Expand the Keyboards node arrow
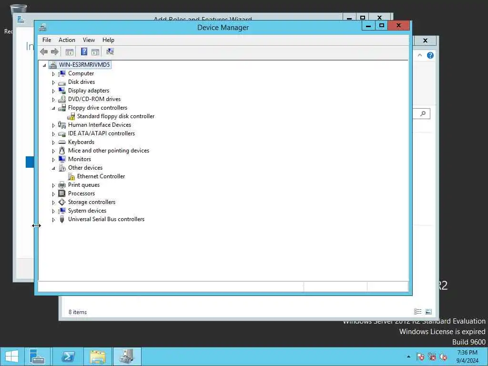This screenshot has width=488, height=366. point(53,142)
